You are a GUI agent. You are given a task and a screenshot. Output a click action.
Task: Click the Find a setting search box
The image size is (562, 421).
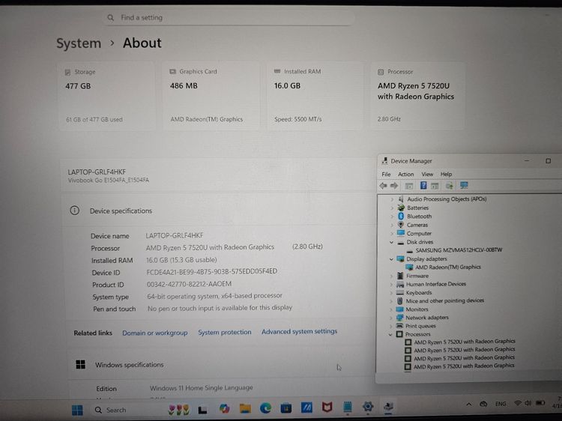click(x=229, y=17)
